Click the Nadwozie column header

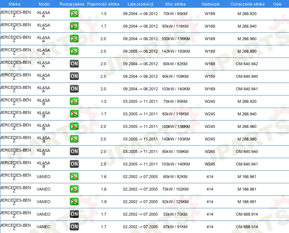coord(211,4)
